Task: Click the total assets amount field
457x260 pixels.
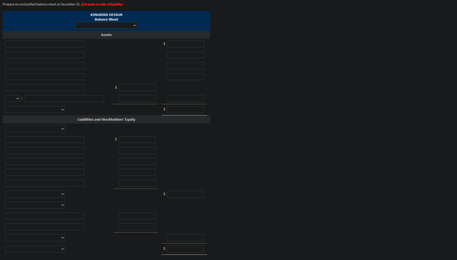Action: [x=185, y=110]
